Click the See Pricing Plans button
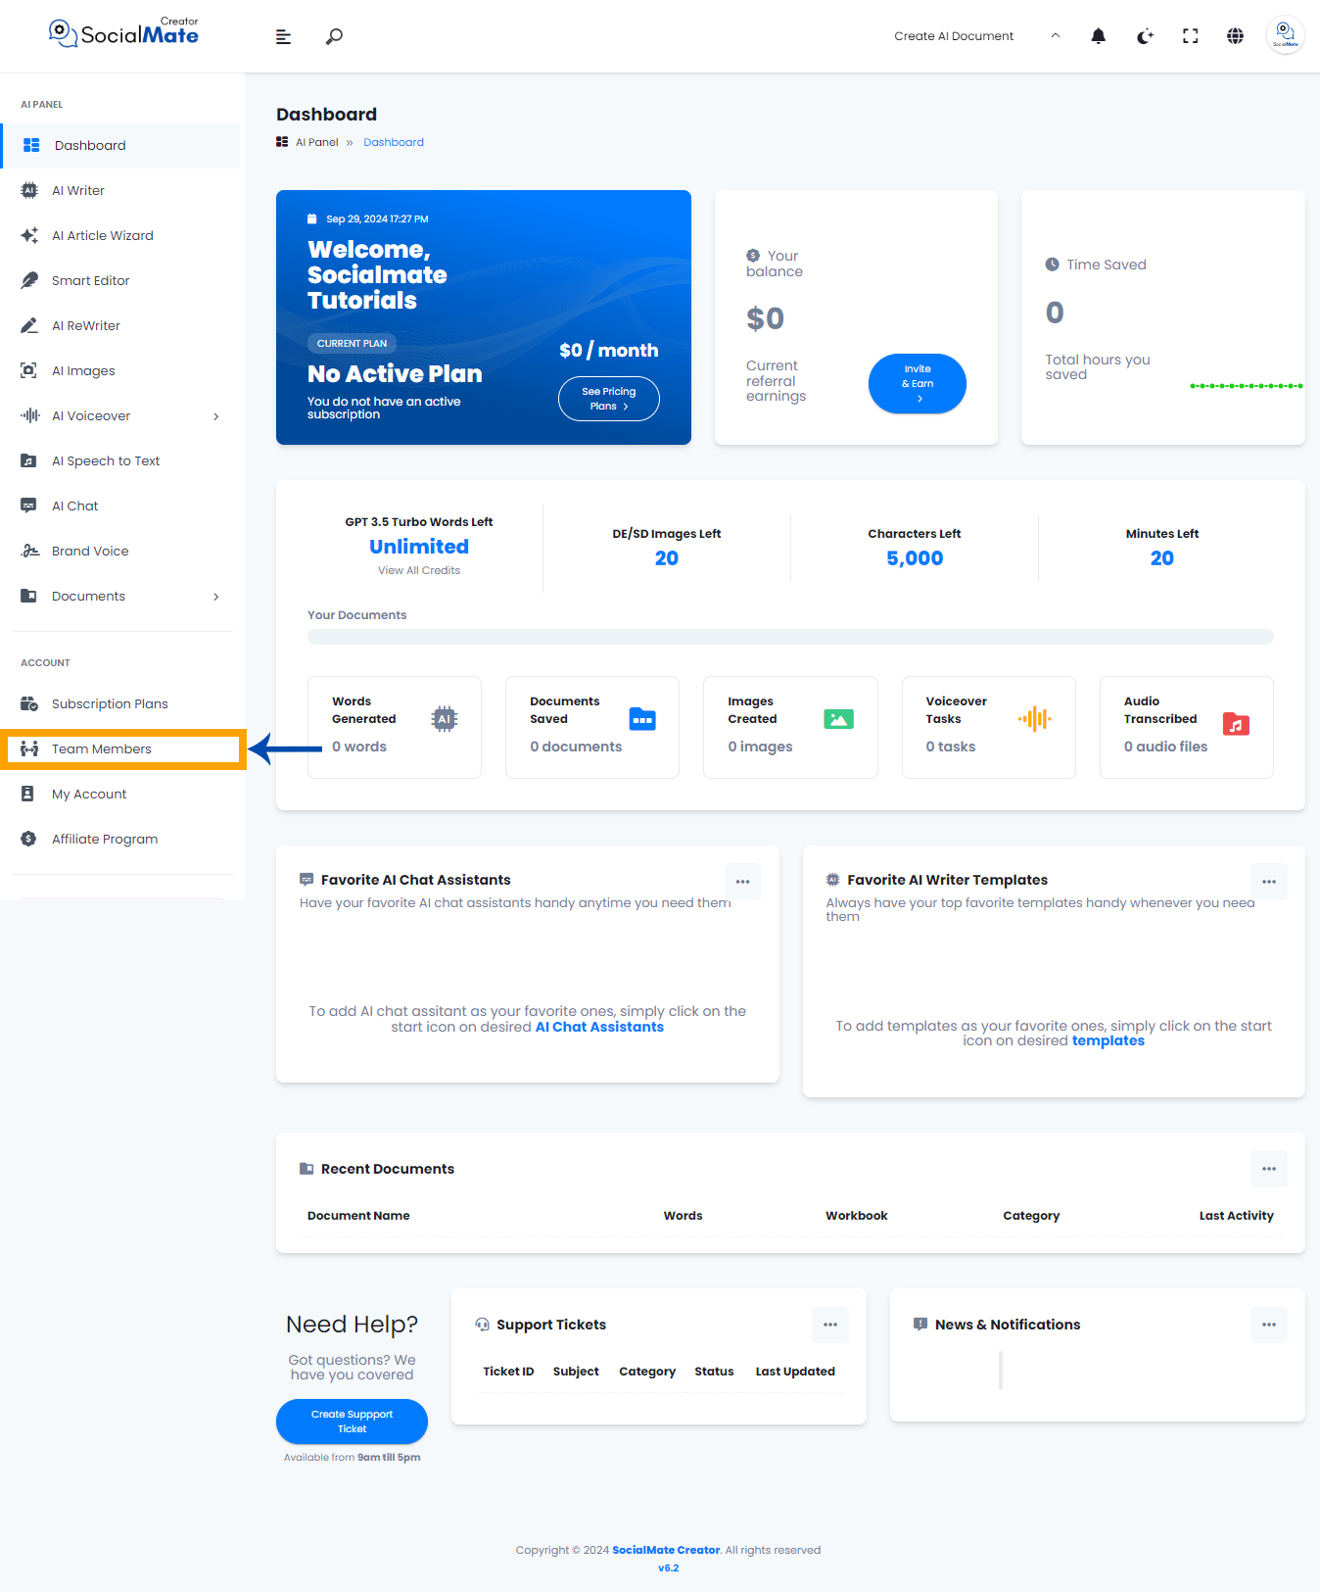Screen dimensions: 1320x1592 [609, 399]
